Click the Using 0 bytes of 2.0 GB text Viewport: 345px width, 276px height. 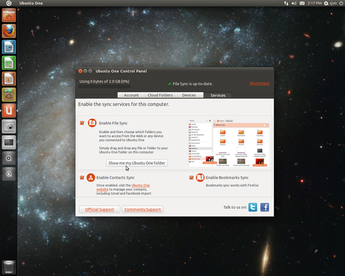coord(104,81)
